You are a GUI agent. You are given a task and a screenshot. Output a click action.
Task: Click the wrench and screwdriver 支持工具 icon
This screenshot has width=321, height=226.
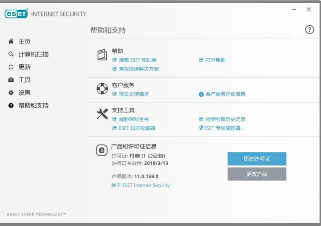pos(102,114)
